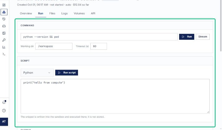Click the page vertical scrollbar
The width and height of the screenshot is (222, 130).
coord(221,26)
